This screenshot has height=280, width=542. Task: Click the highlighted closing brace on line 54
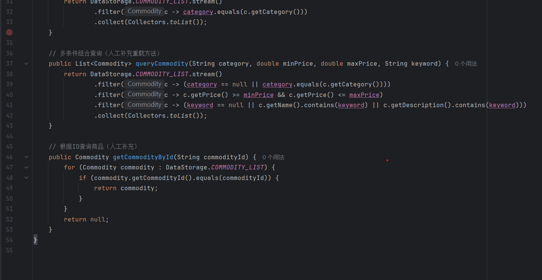click(x=36, y=240)
